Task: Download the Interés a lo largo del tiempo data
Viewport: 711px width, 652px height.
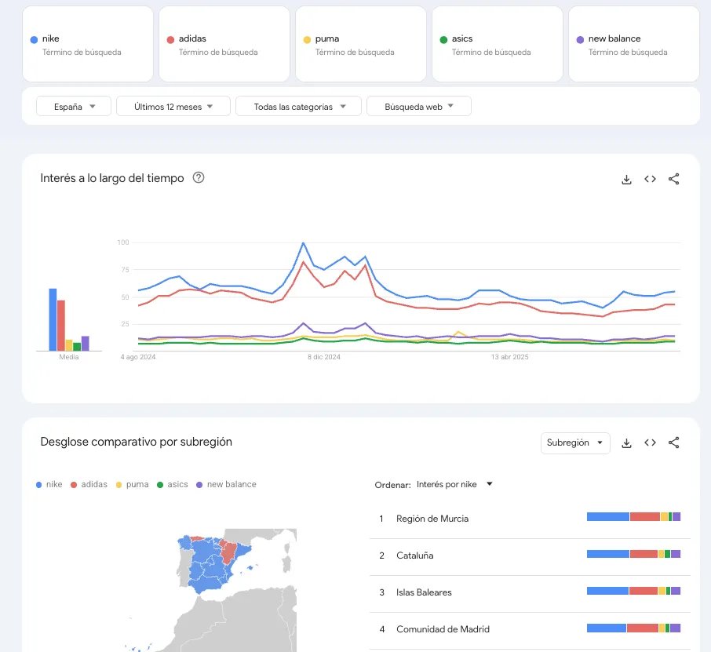Action: point(626,180)
